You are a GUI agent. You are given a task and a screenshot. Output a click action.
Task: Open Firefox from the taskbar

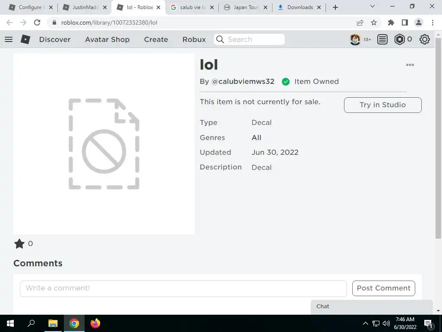point(95,323)
